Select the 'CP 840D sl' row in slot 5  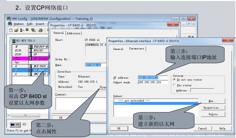pos(30,70)
